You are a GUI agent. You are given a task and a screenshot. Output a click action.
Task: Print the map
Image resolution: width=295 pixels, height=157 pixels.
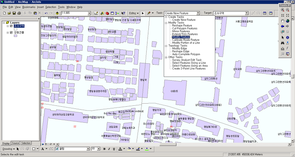tap(19, 13)
